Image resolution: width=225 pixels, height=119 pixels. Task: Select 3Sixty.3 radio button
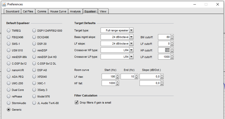pos(34,90)
